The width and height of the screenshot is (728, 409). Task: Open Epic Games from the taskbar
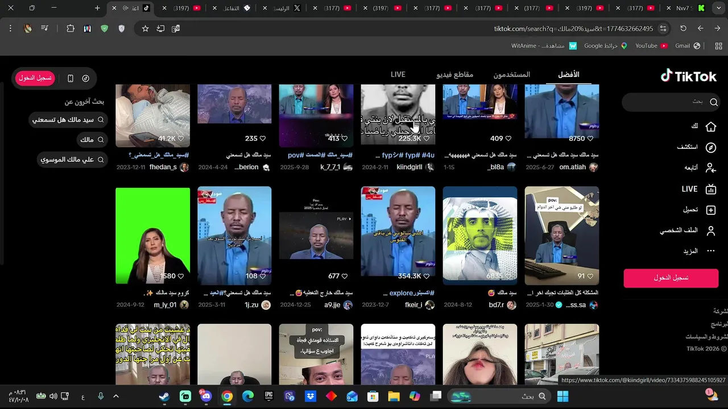click(x=269, y=396)
